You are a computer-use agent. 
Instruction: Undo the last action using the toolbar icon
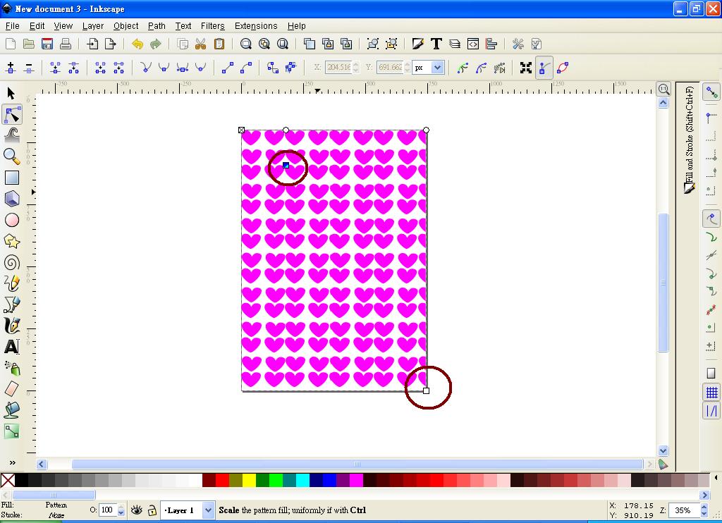136,44
